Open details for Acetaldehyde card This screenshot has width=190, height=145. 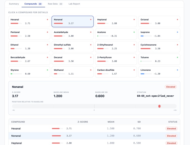coord(73,34)
